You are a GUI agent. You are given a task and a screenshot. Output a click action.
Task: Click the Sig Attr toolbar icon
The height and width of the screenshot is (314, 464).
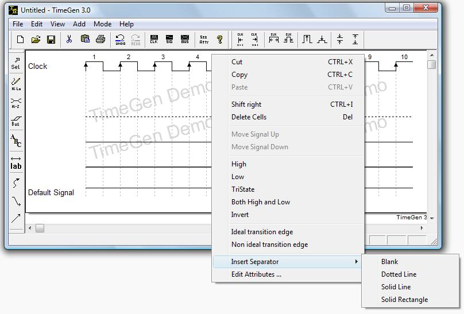pos(204,40)
